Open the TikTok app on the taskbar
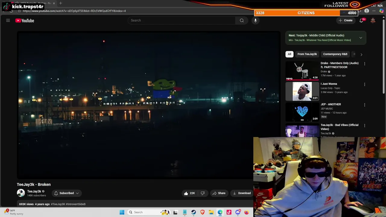 tap(229, 212)
